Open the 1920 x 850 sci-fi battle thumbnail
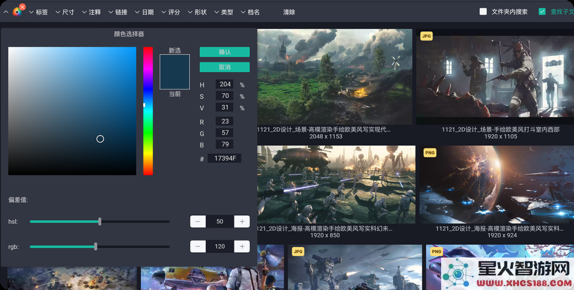Screen dimensions: 574x290 (x=336, y=185)
